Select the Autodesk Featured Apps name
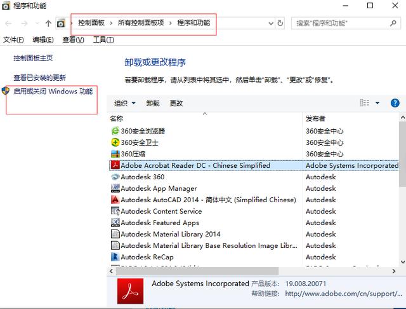The width and height of the screenshot is (406, 309). [x=160, y=223]
